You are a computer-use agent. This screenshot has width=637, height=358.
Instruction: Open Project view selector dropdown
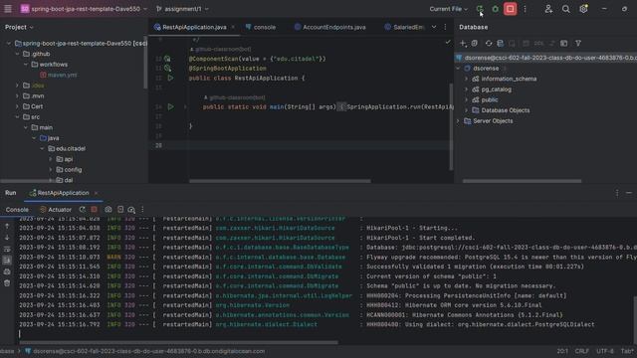pos(19,27)
